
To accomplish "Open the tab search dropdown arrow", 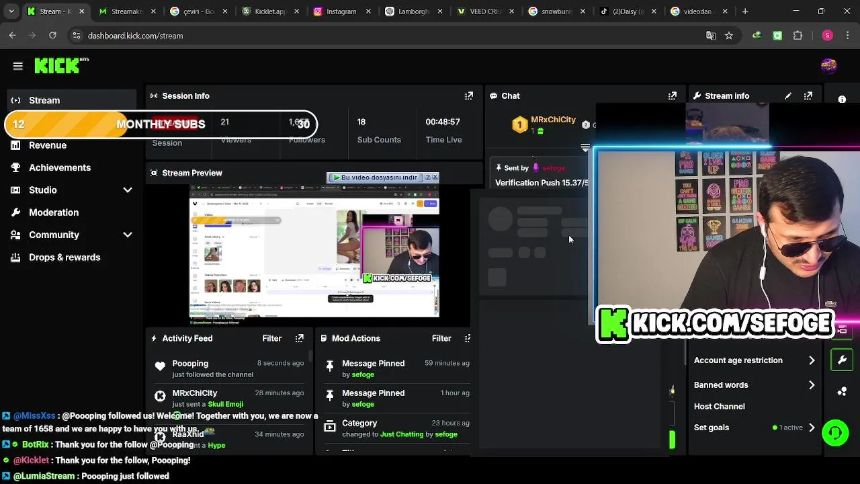I will pyautogui.click(x=11, y=11).
